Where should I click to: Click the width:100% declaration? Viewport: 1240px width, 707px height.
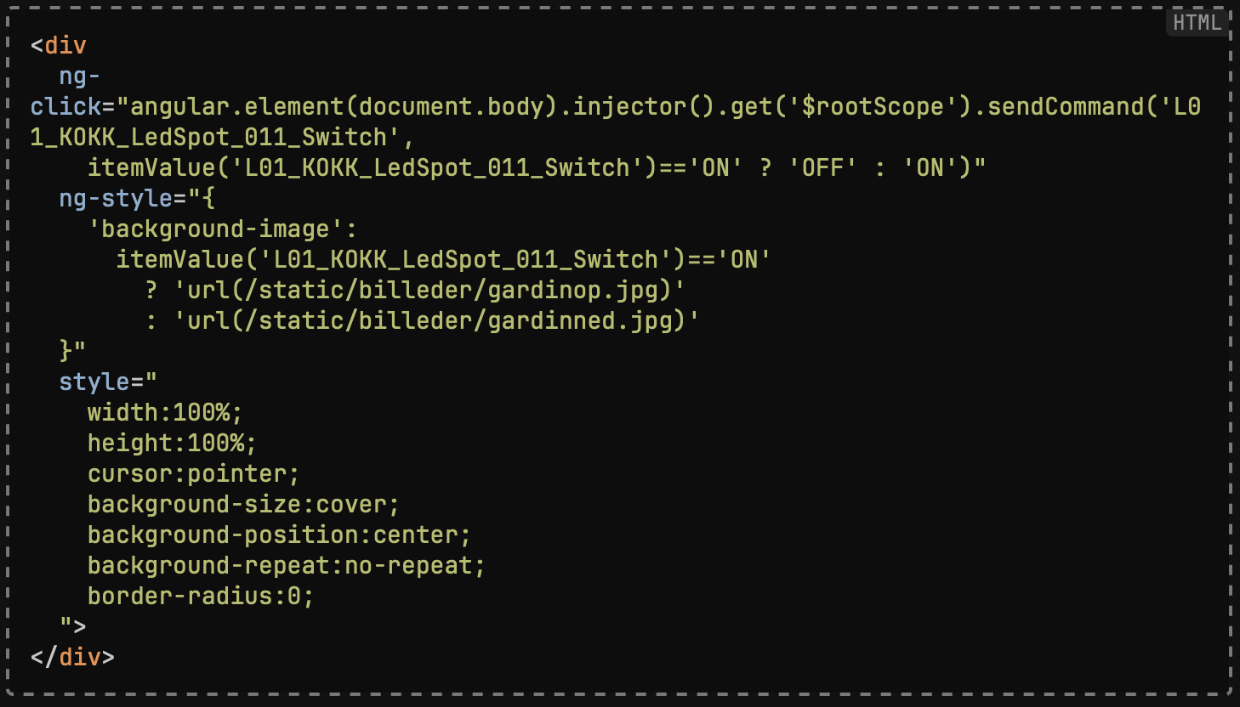click(x=165, y=413)
